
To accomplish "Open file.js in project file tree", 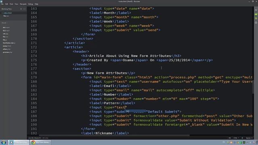I will 5,40.
